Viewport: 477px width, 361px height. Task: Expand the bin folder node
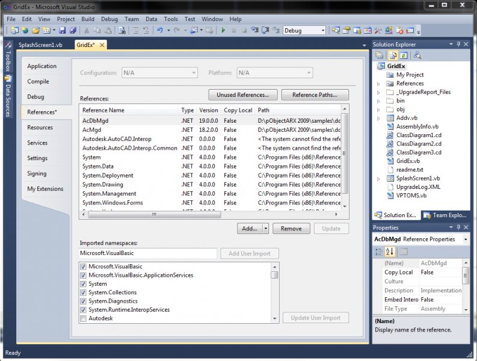[378, 101]
